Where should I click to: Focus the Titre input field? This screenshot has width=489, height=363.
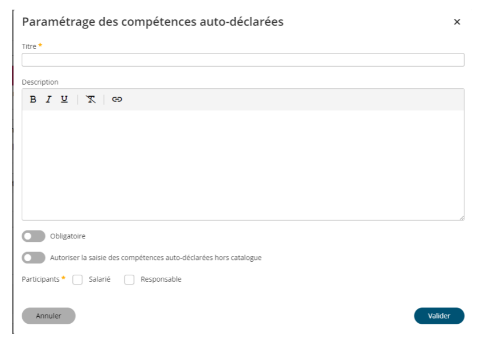tap(243, 60)
